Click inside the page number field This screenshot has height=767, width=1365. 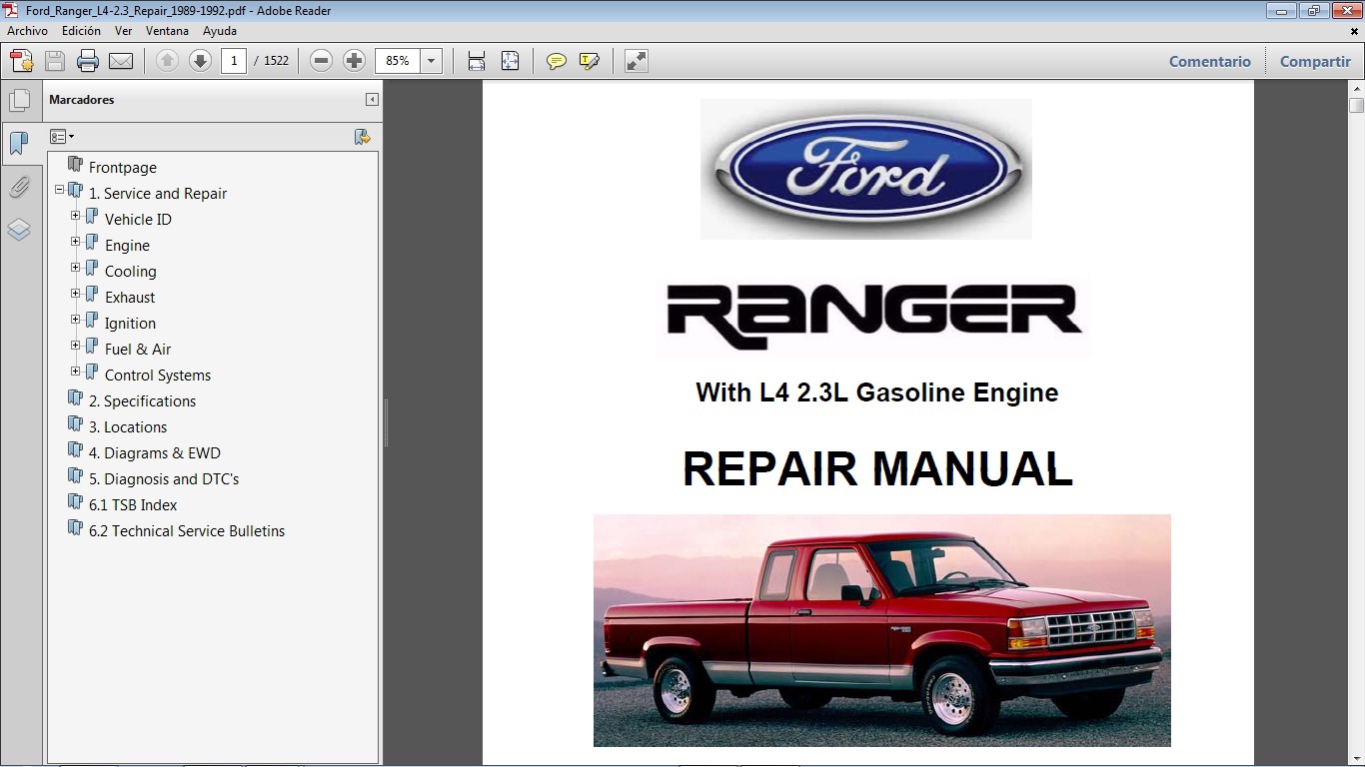233,61
